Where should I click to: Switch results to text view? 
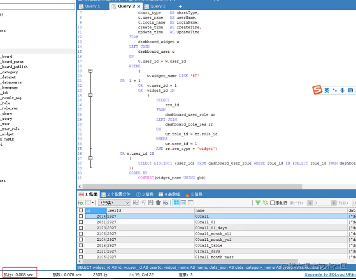[191, 202]
